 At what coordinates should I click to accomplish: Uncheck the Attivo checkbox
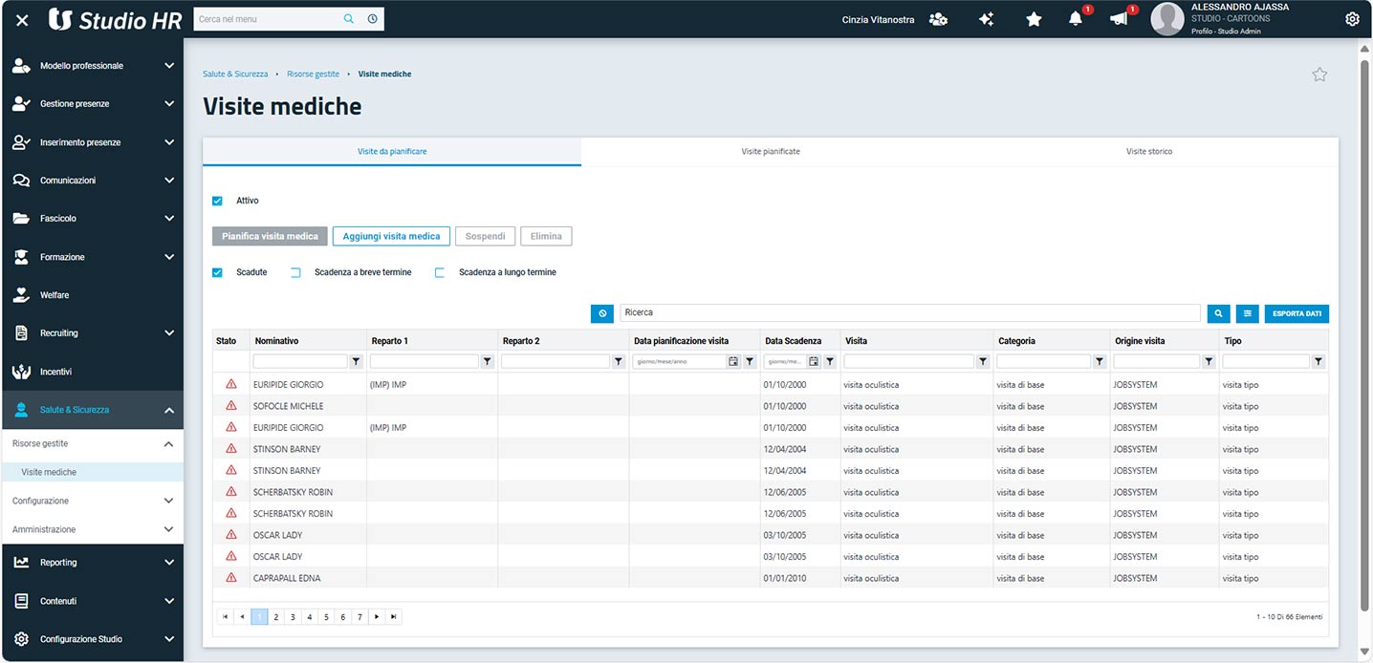coord(217,201)
